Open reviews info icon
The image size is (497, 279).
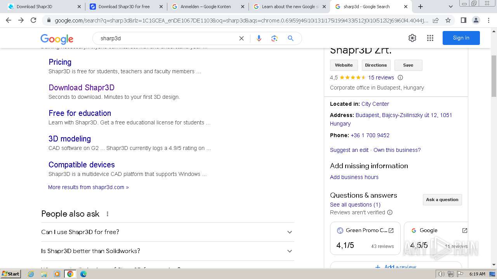[400, 77]
